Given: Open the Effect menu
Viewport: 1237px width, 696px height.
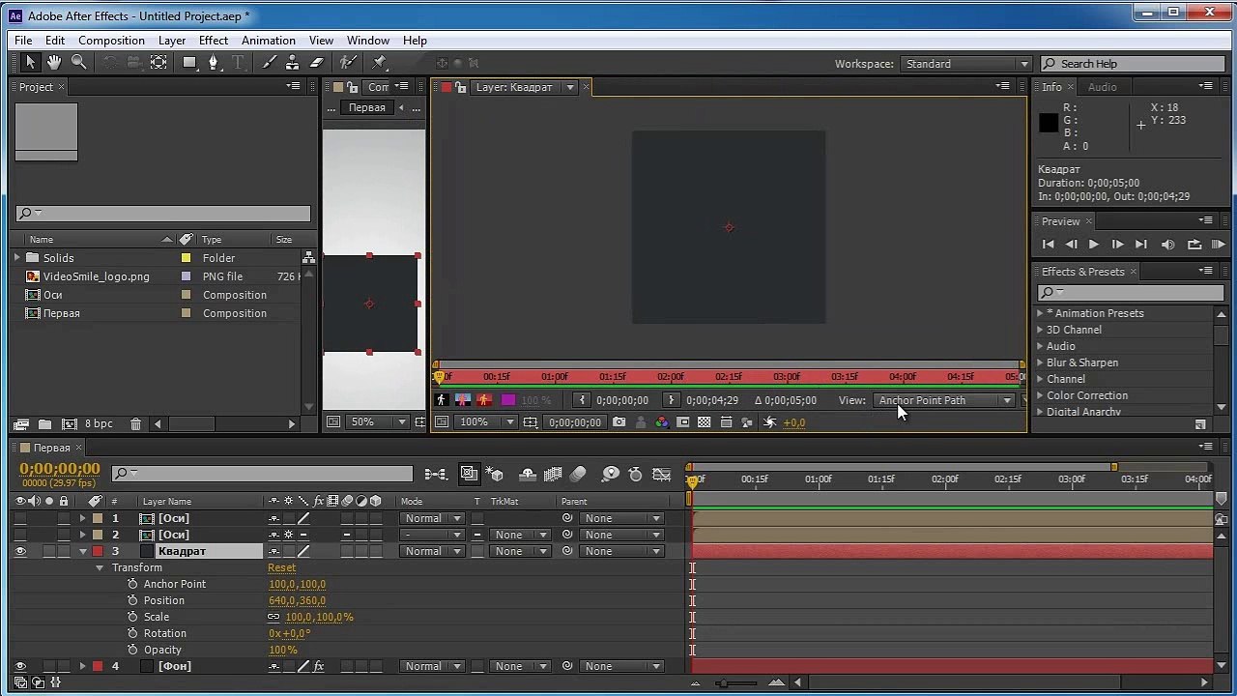Looking at the screenshot, I should 214,41.
